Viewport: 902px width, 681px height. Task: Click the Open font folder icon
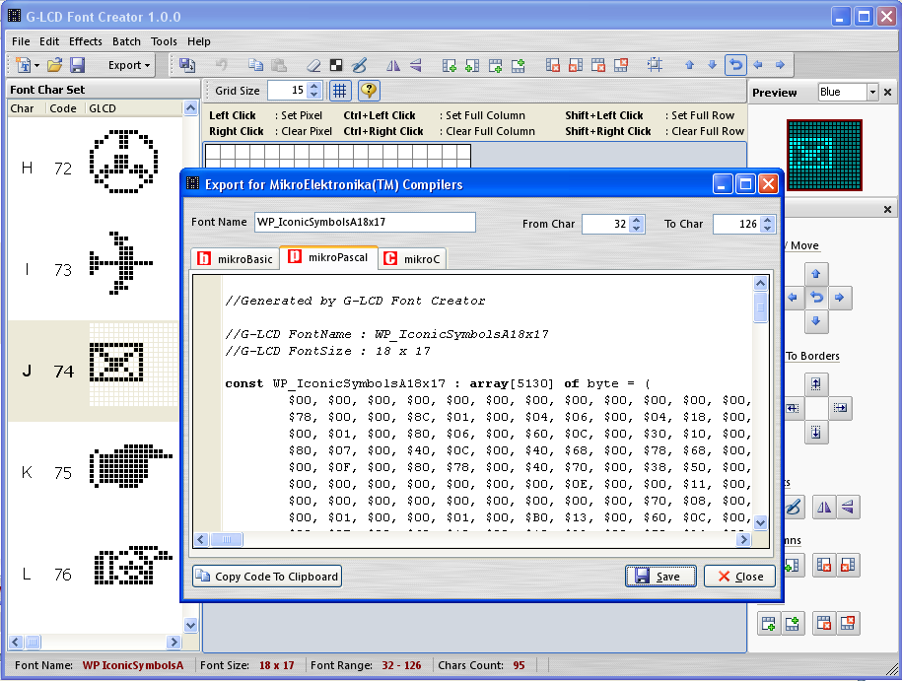pos(54,65)
